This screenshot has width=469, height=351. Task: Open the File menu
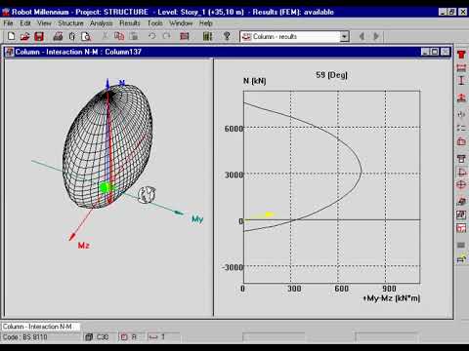coord(8,23)
